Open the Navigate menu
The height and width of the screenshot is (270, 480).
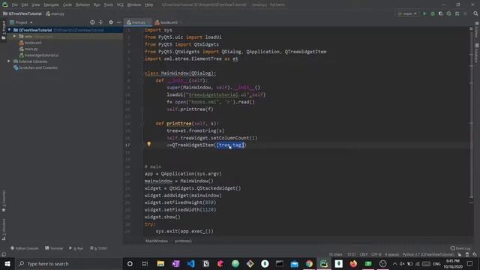52,4
